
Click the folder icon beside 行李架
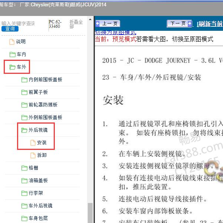(24, 193)
